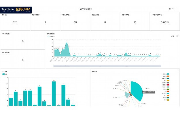Click the right handle of the zoom slider
The height and width of the screenshot is (113, 180).
point(161,66)
